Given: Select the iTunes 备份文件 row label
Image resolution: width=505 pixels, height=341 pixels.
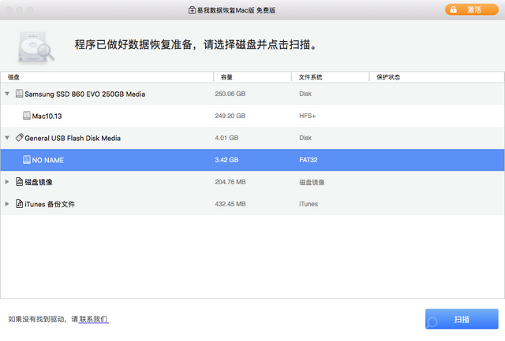Looking at the screenshot, I should [x=50, y=204].
